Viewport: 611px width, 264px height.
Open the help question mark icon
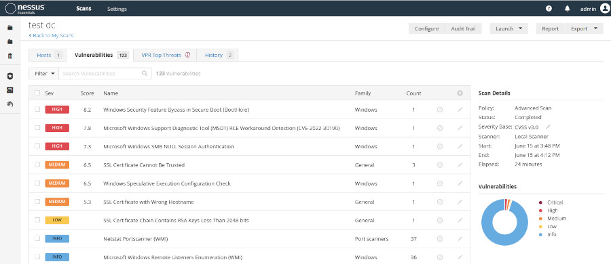coord(549,9)
